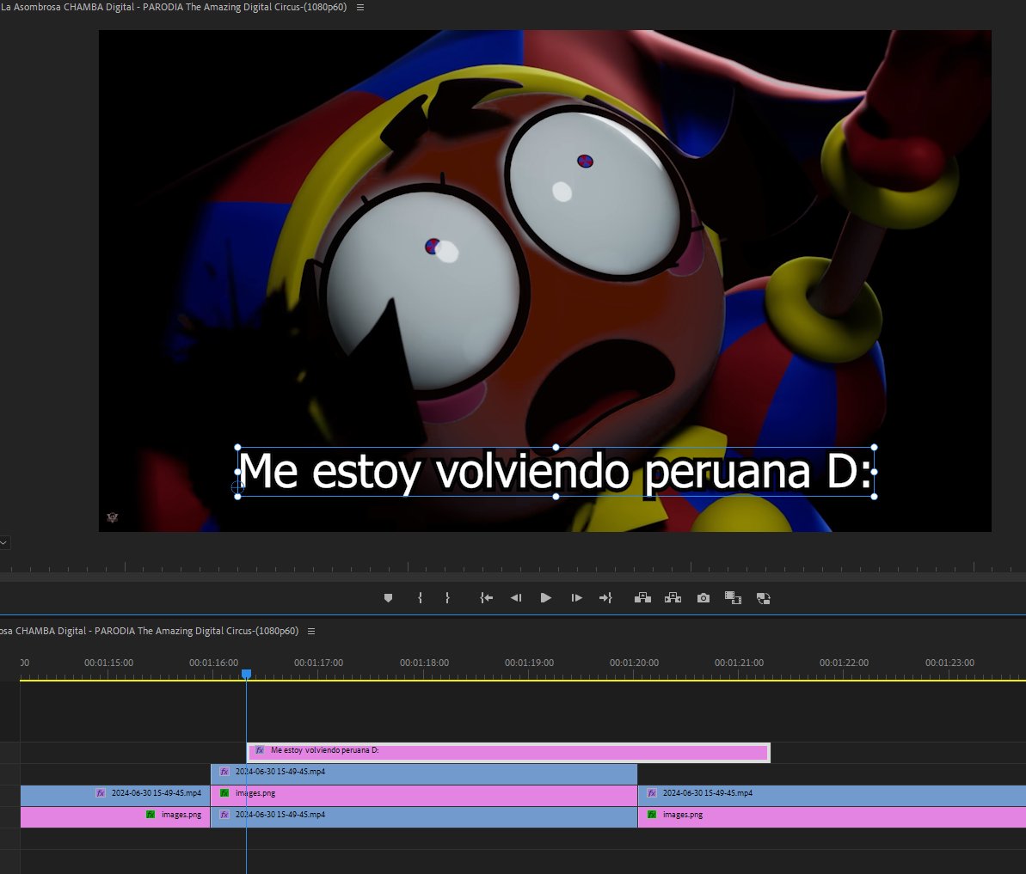The height and width of the screenshot is (874, 1026).
Task: Click the Extract button
Action: point(673,597)
